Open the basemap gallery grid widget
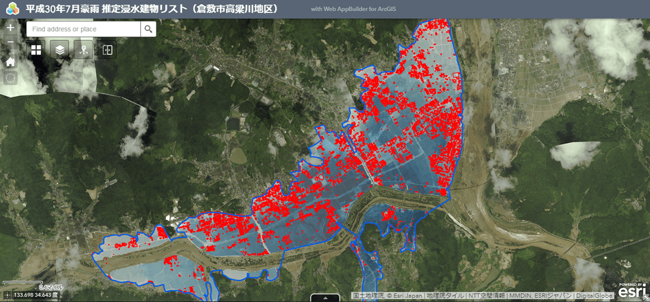Viewport: 650px width, 302px height. [x=36, y=50]
